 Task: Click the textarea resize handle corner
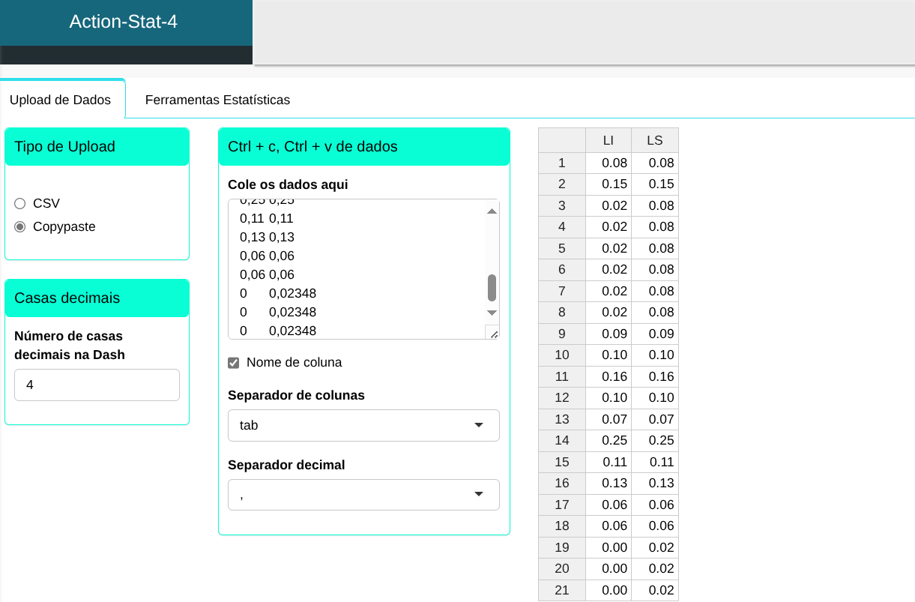pyautogui.click(x=492, y=333)
